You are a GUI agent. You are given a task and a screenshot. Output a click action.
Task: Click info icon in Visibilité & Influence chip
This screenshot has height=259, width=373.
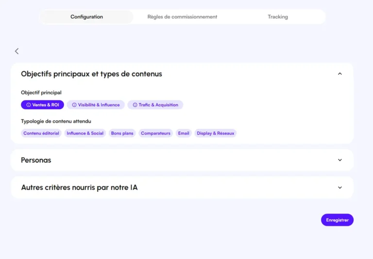pos(74,105)
